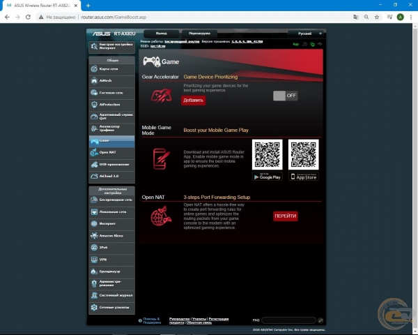Open the Утилиты footer link

coord(199,319)
